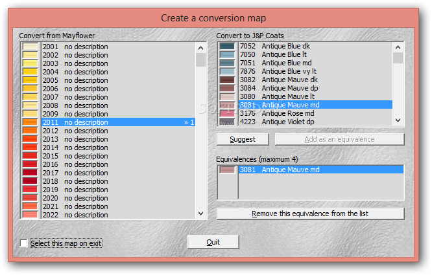Click the yellow swatch for Mayflower 2004
Image resolution: width=432 pixels, height=275 pixels.
[x=30, y=72]
